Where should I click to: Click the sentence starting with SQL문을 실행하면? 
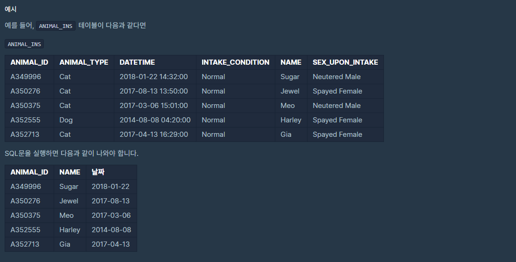pos(71,153)
